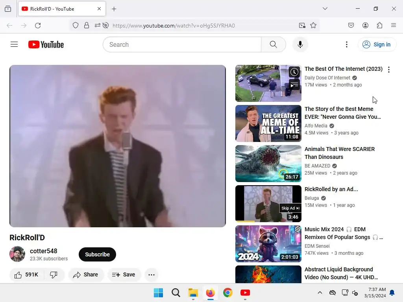The image size is (403, 302).
Task: Save the video to a playlist
Action: (124, 275)
